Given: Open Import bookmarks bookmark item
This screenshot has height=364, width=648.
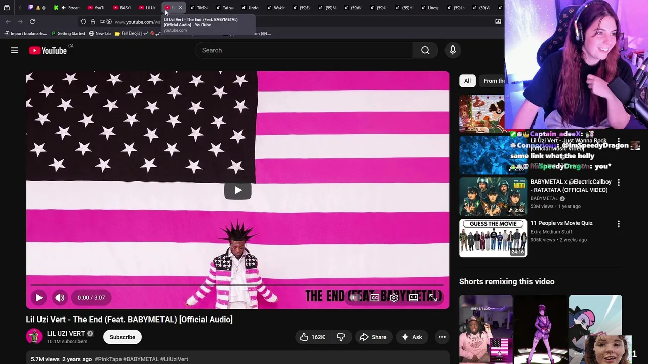Looking at the screenshot, I should click(25, 34).
